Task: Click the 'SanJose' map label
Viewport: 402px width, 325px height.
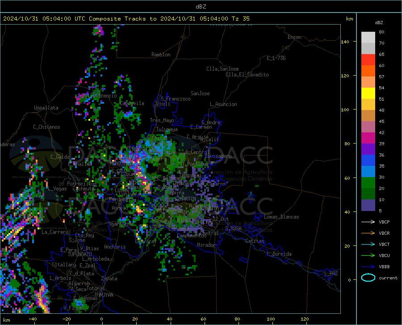Action: pyautogui.click(x=200, y=93)
